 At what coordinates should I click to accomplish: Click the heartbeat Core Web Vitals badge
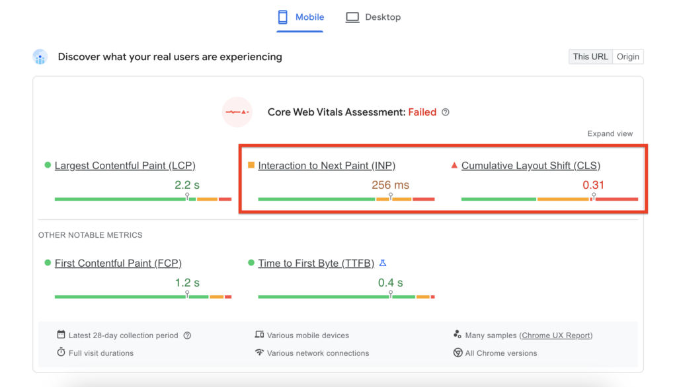237,112
